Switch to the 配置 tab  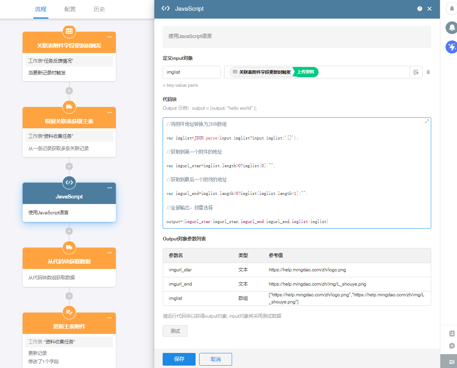click(70, 9)
